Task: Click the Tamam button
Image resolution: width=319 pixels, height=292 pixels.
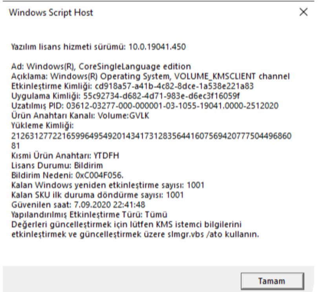Action: (x=272, y=281)
